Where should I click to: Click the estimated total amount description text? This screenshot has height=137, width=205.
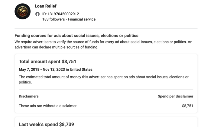104,80
